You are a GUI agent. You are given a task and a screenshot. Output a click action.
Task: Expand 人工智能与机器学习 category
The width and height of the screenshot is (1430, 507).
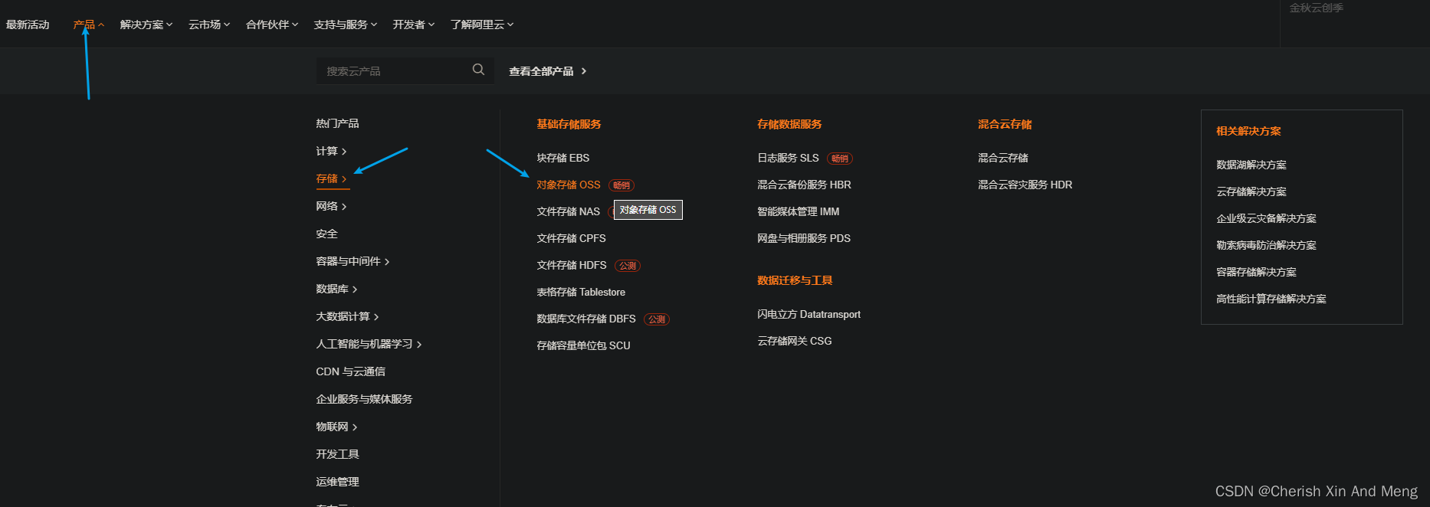pyautogui.click(x=369, y=344)
